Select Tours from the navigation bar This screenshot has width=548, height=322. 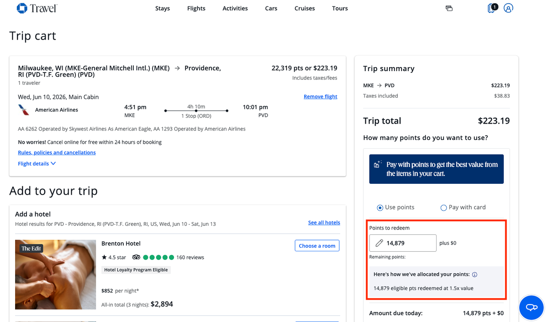pos(340,8)
